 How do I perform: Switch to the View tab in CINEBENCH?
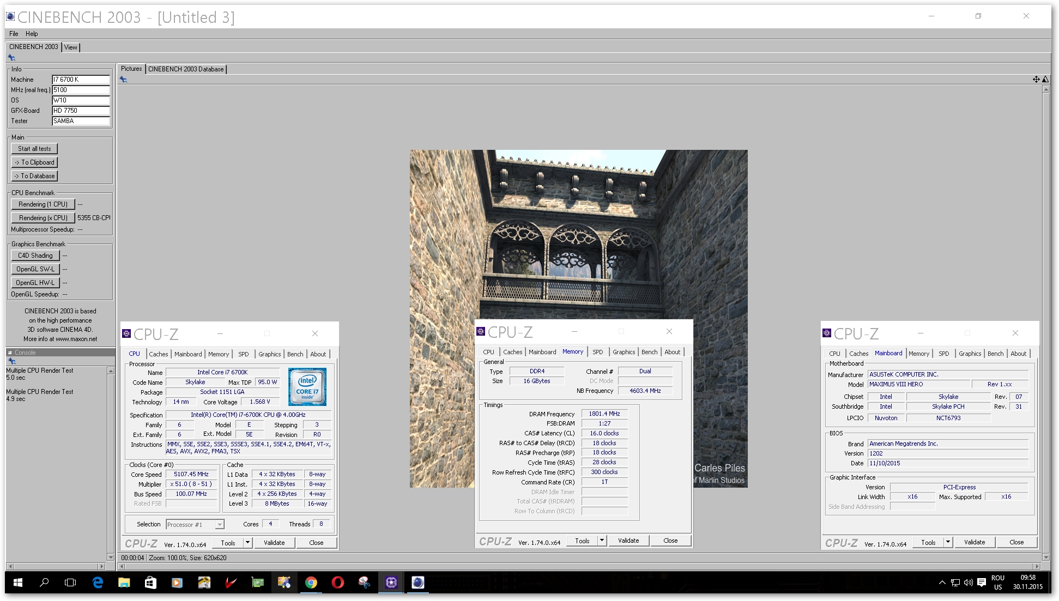[71, 47]
